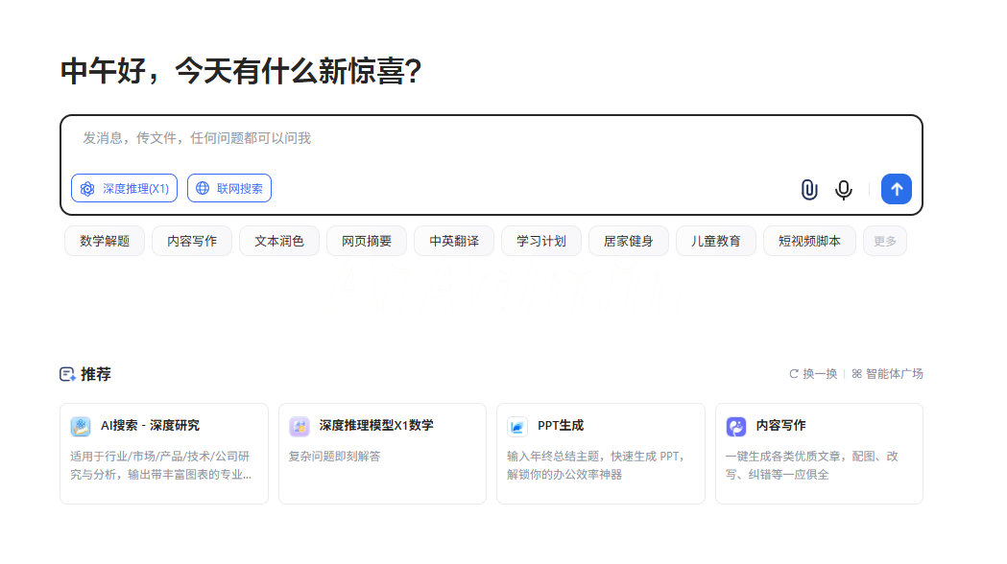This screenshot has width=1007, height=564.
Task: Click the 推荐 section heading icon
Action: (x=67, y=374)
